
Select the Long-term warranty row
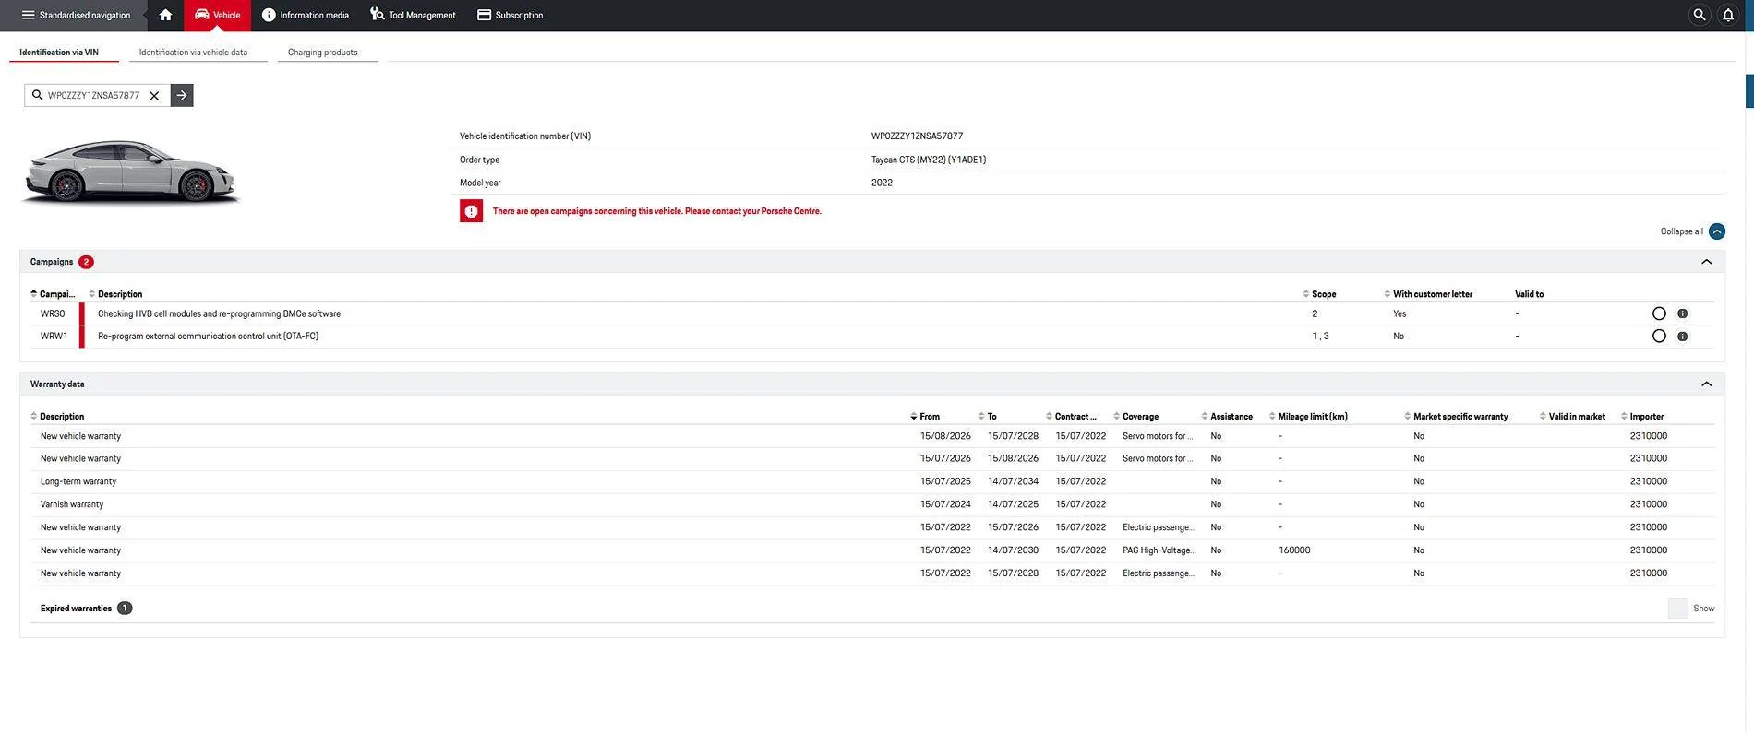pos(872,481)
